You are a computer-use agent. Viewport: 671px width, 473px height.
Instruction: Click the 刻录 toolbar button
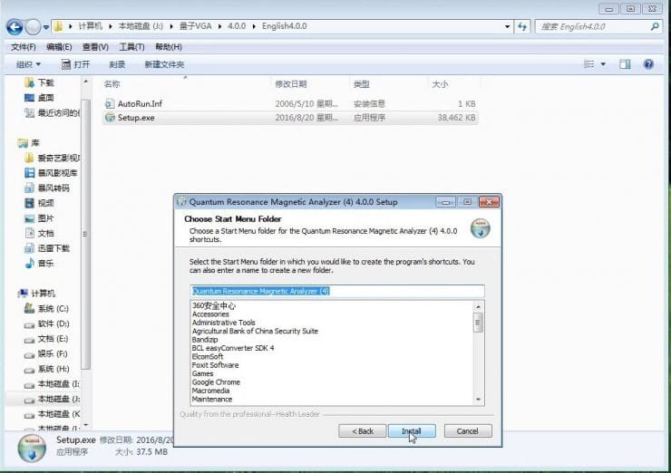[x=117, y=64]
